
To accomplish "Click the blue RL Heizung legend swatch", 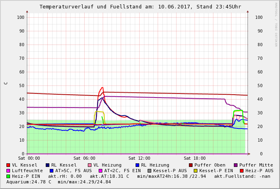I will tap(137, 165).
